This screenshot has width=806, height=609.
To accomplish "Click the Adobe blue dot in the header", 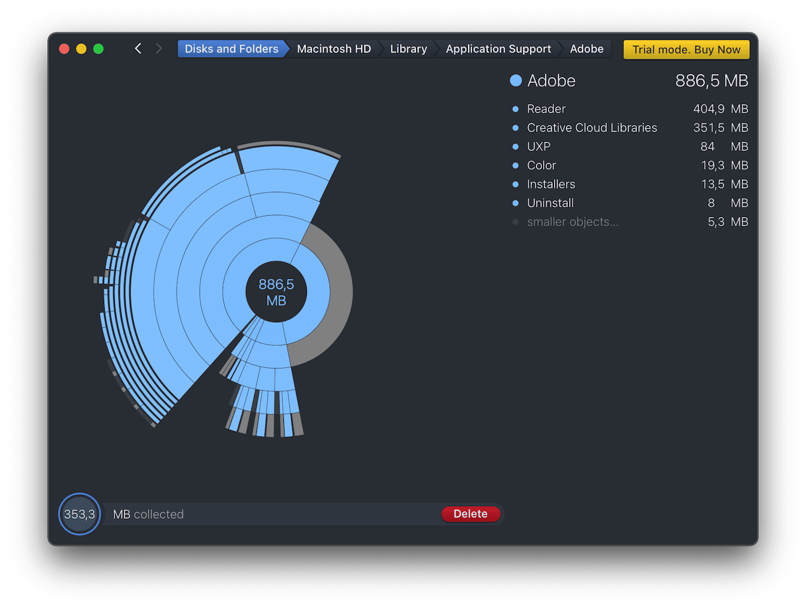I will (516, 80).
